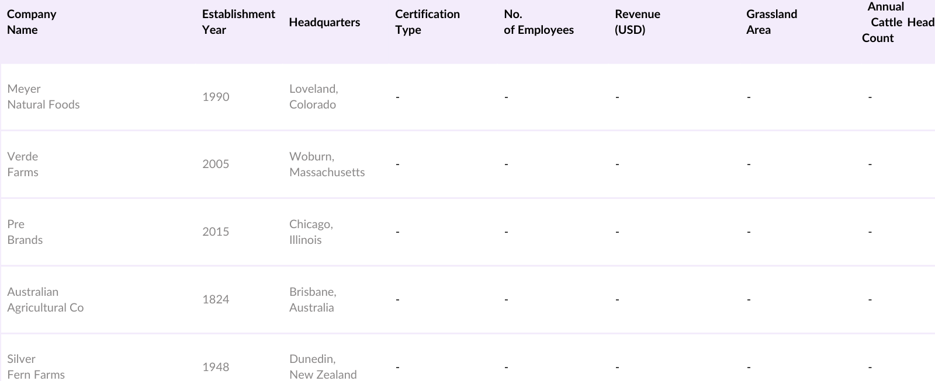Select the Chicago, Illinois headquarters cell
The image size is (935, 381).
(x=311, y=232)
